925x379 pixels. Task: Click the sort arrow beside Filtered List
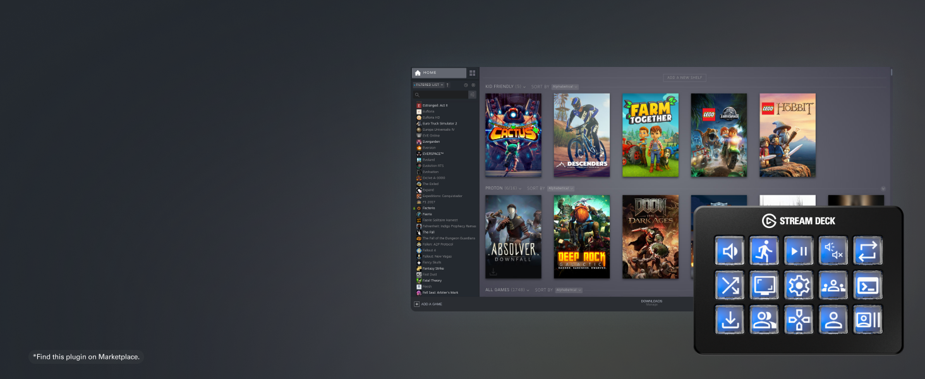(447, 85)
